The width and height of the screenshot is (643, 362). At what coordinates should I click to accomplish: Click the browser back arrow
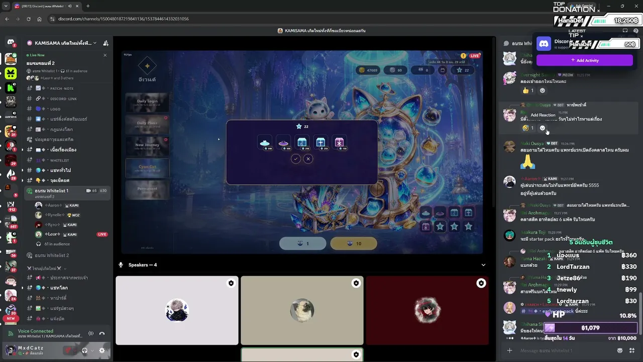click(x=7, y=19)
